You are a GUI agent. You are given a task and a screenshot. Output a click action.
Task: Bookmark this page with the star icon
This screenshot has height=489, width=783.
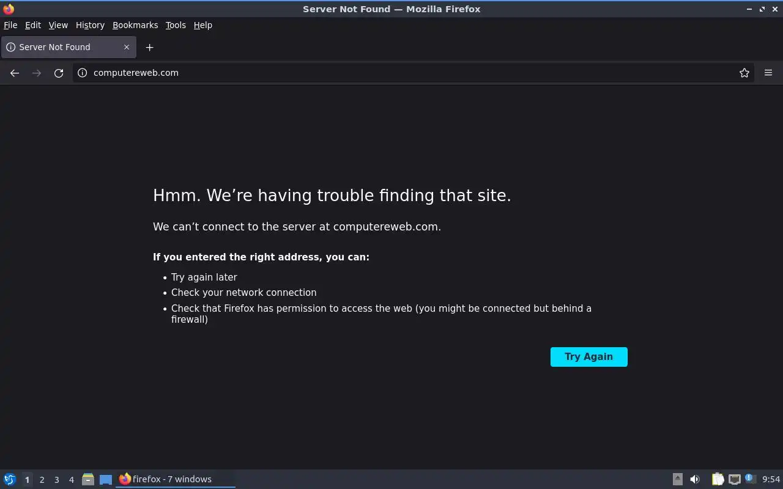tap(744, 73)
